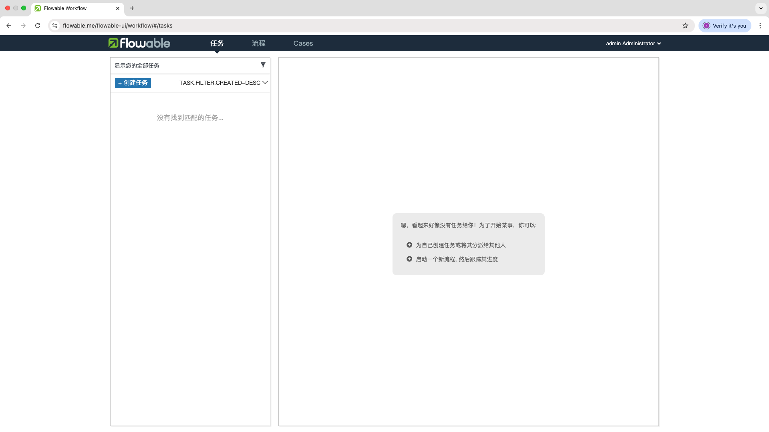This screenshot has width=769, height=432.
Task: Select the 流程 tab
Action: click(258, 43)
